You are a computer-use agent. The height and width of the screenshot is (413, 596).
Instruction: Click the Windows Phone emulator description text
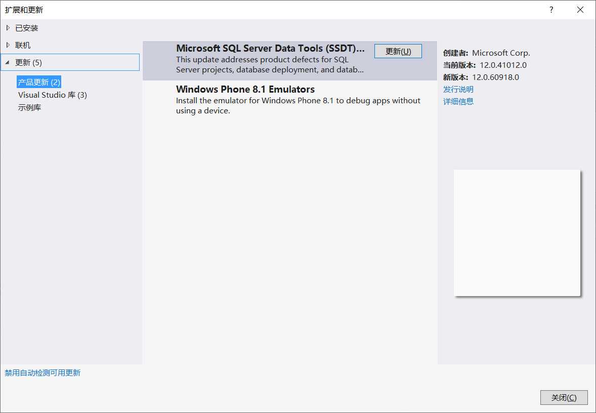(298, 106)
